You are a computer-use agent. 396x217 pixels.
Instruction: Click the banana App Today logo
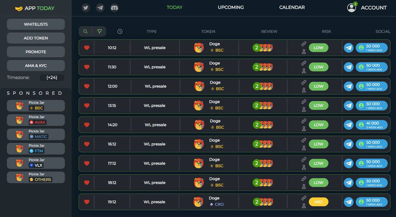(34, 8)
